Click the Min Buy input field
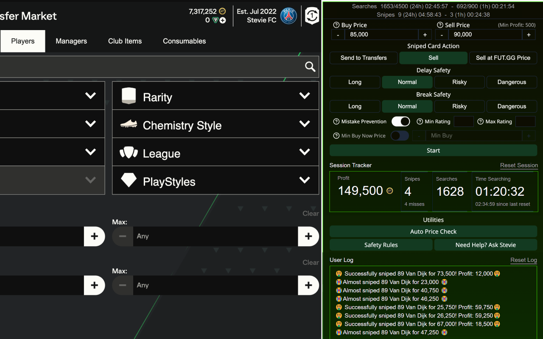The height and width of the screenshot is (339, 543). click(x=474, y=136)
